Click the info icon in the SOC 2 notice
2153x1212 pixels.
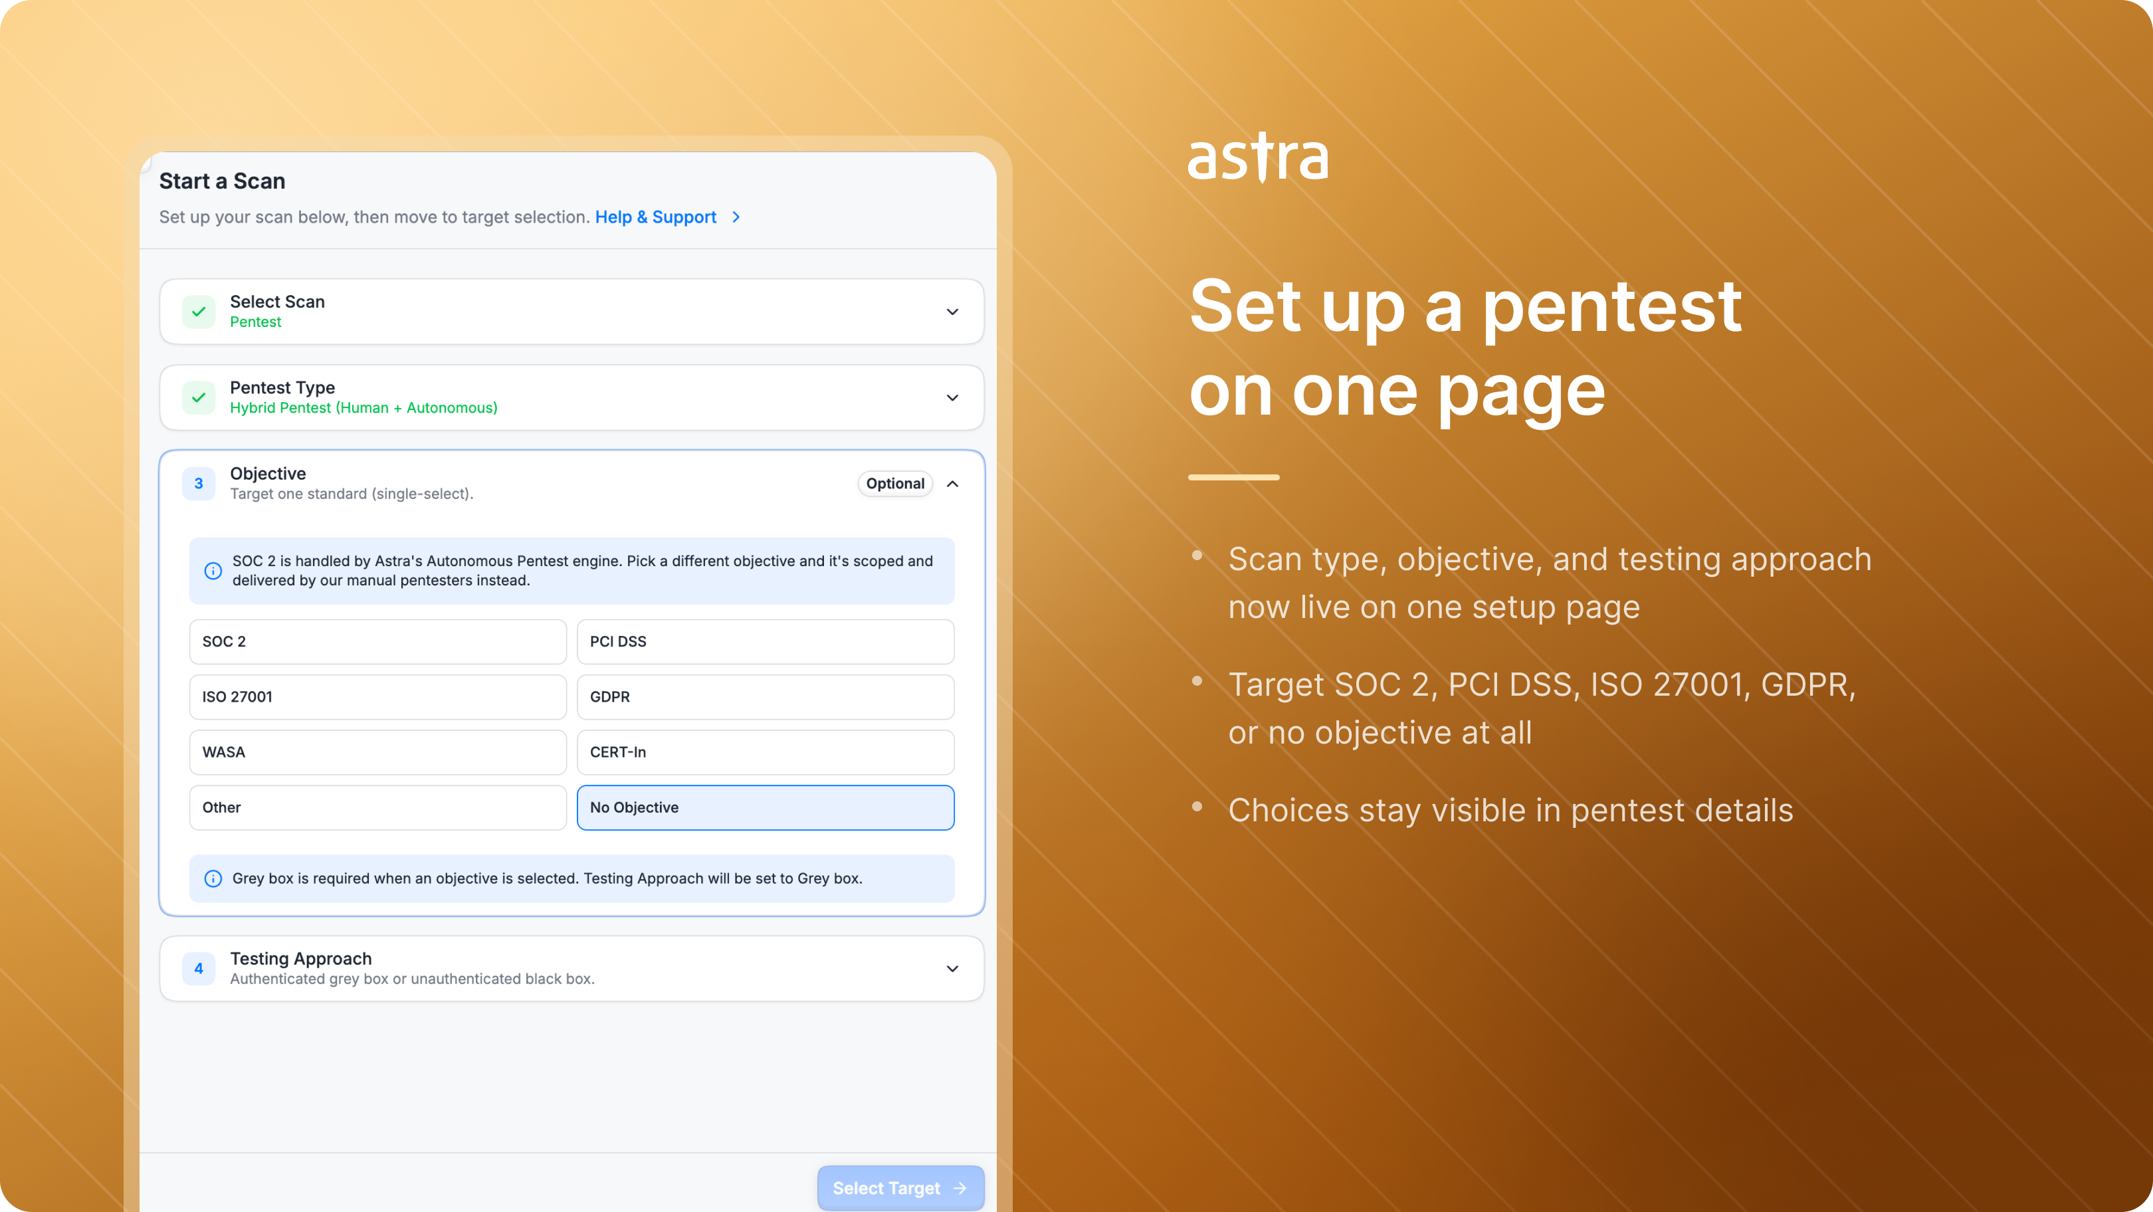[x=213, y=571]
